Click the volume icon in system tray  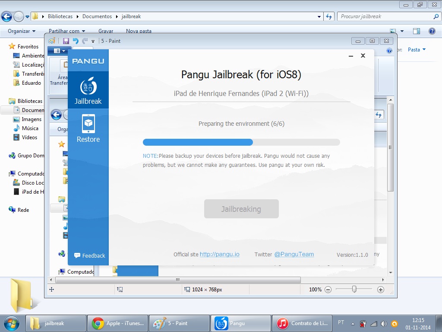(x=384, y=323)
